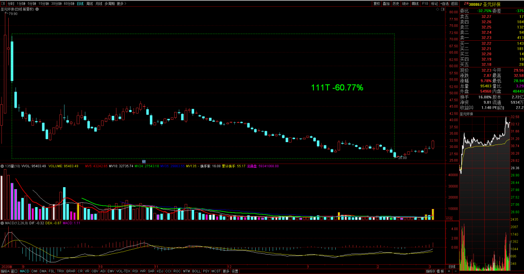Select the ROC indicator tab
Image resolution: width=524 pixels, height=274 pixels.
pos(177,271)
